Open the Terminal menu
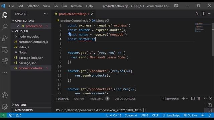 click(77, 6)
